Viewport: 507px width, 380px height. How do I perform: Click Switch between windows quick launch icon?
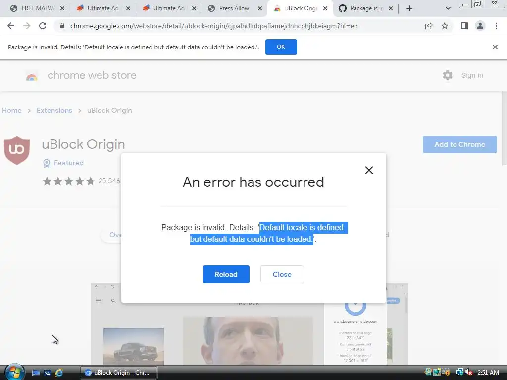[x=48, y=373]
